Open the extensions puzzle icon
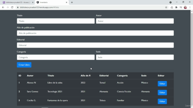The width and height of the screenshot is (193, 108). tap(176, 7)
